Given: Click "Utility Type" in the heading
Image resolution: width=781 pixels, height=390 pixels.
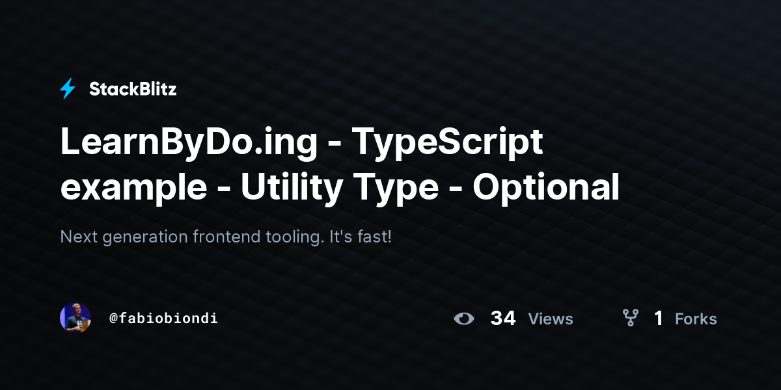Looking at the screenshot, I should click(340, 188).
